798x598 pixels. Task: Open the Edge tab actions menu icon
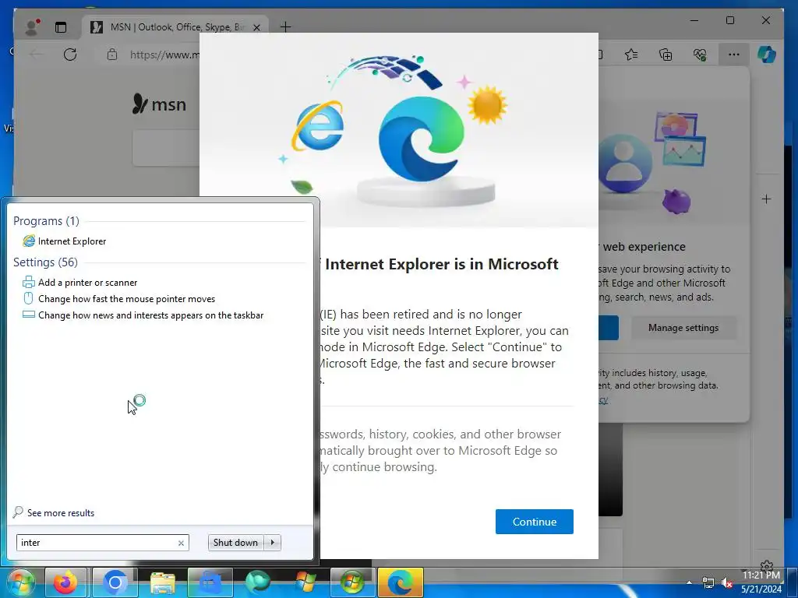pyautogui.click(x=61, y=27)
